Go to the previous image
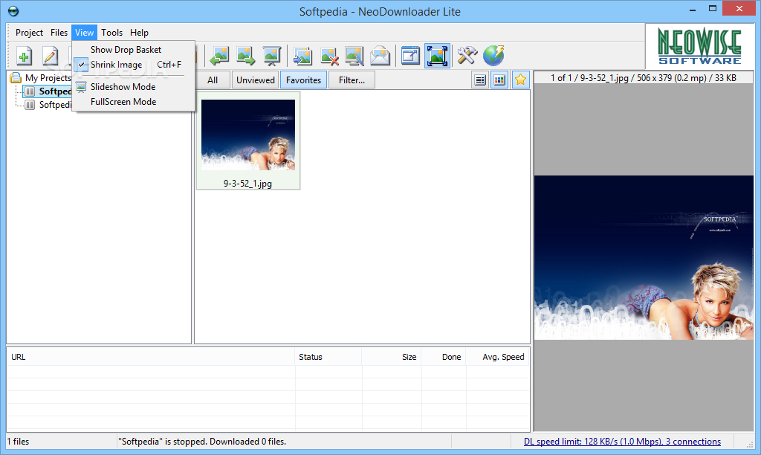Screen dimensions: 761x455 [219, 56]
